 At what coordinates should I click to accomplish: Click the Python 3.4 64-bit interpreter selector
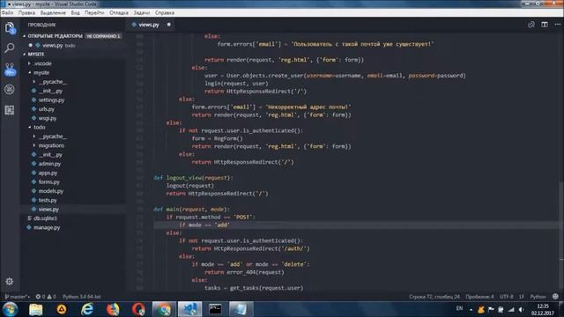pyautogui.click(x=82, y=297)
